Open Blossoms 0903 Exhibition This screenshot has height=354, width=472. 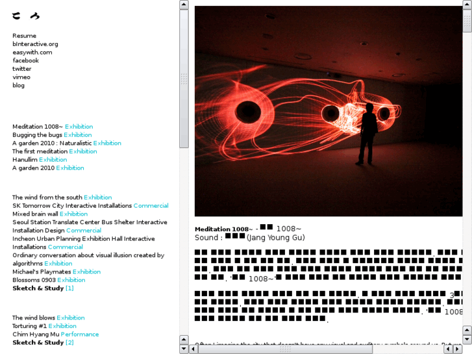point(49,280)
